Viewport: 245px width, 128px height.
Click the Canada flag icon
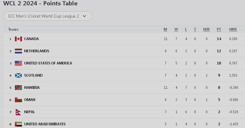tap(18, 39)
